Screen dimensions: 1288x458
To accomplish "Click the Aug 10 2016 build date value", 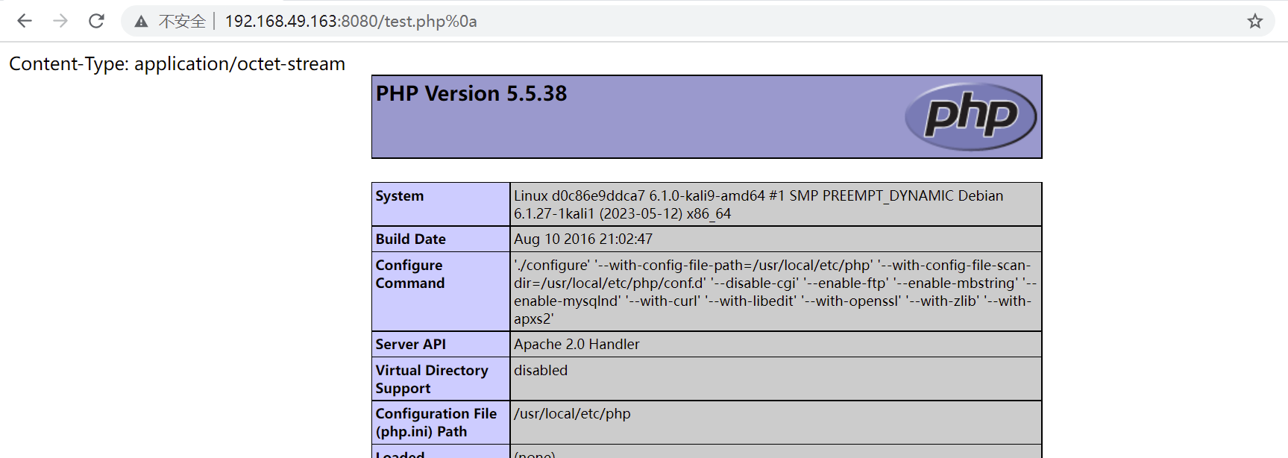I will coord(582,239).
